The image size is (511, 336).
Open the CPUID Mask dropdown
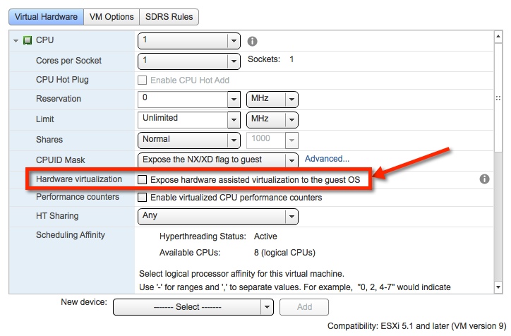point(217,160)
